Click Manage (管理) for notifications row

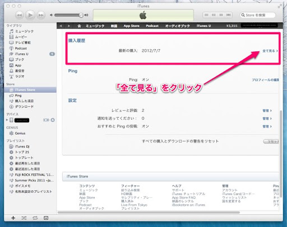[267, 119]
